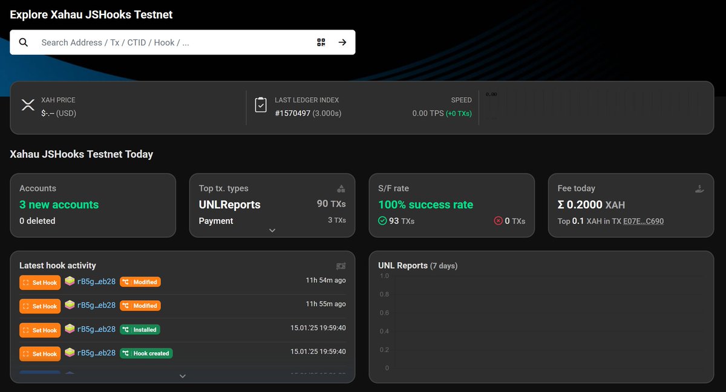Click the Explore Xahau JSHooks Testnet title

click(x=91, y=14)
